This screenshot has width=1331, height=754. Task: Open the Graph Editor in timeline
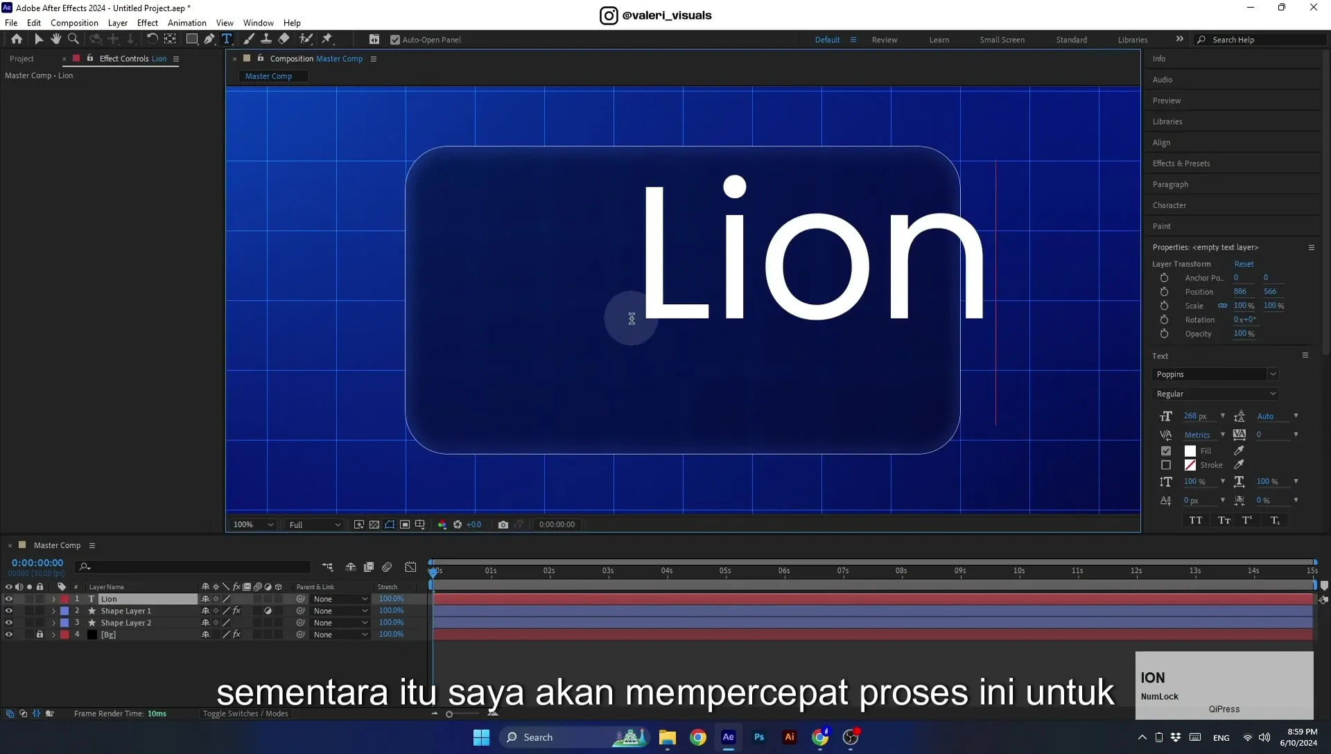(410, 567)
